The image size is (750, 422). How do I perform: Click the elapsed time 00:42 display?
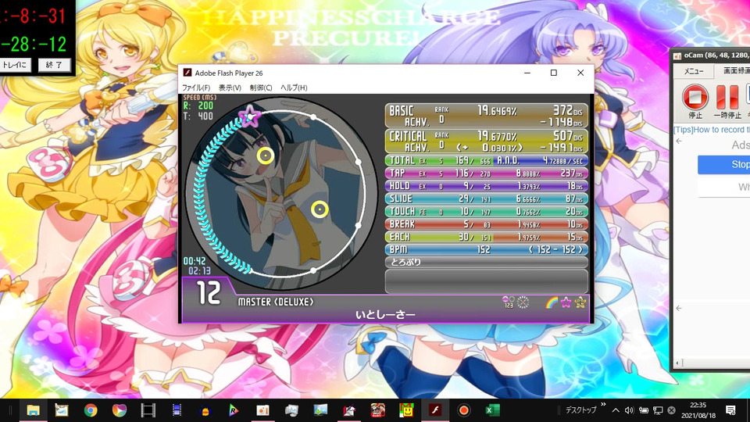coord(195,261)
